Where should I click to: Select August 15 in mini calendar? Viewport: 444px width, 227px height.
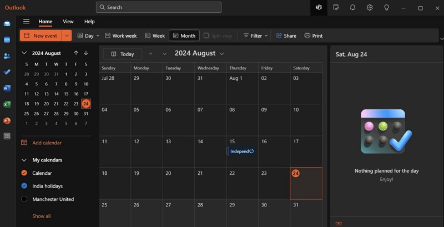pos(66,94)
